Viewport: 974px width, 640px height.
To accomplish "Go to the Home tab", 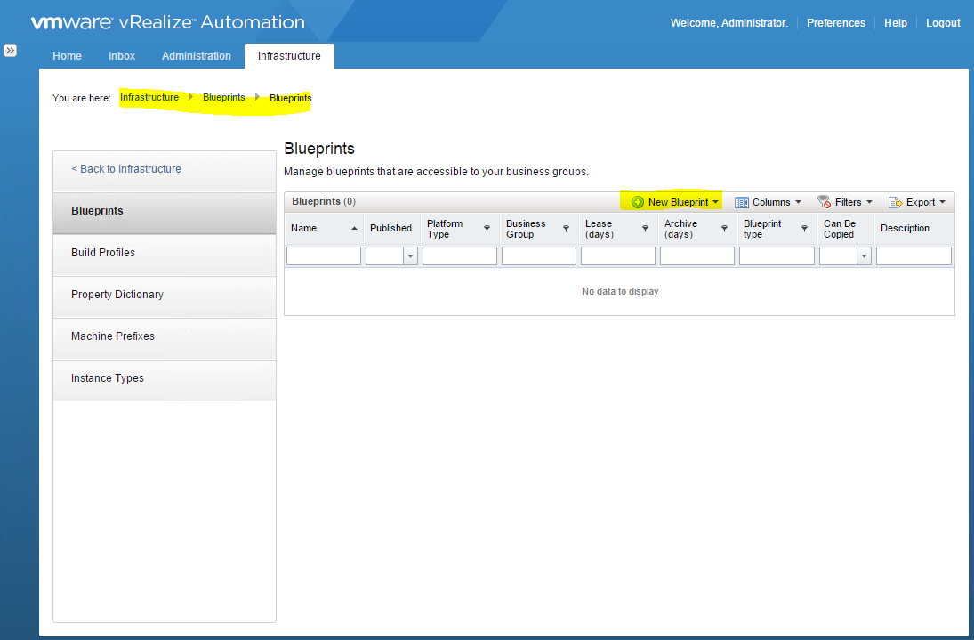I will (67, 56).
